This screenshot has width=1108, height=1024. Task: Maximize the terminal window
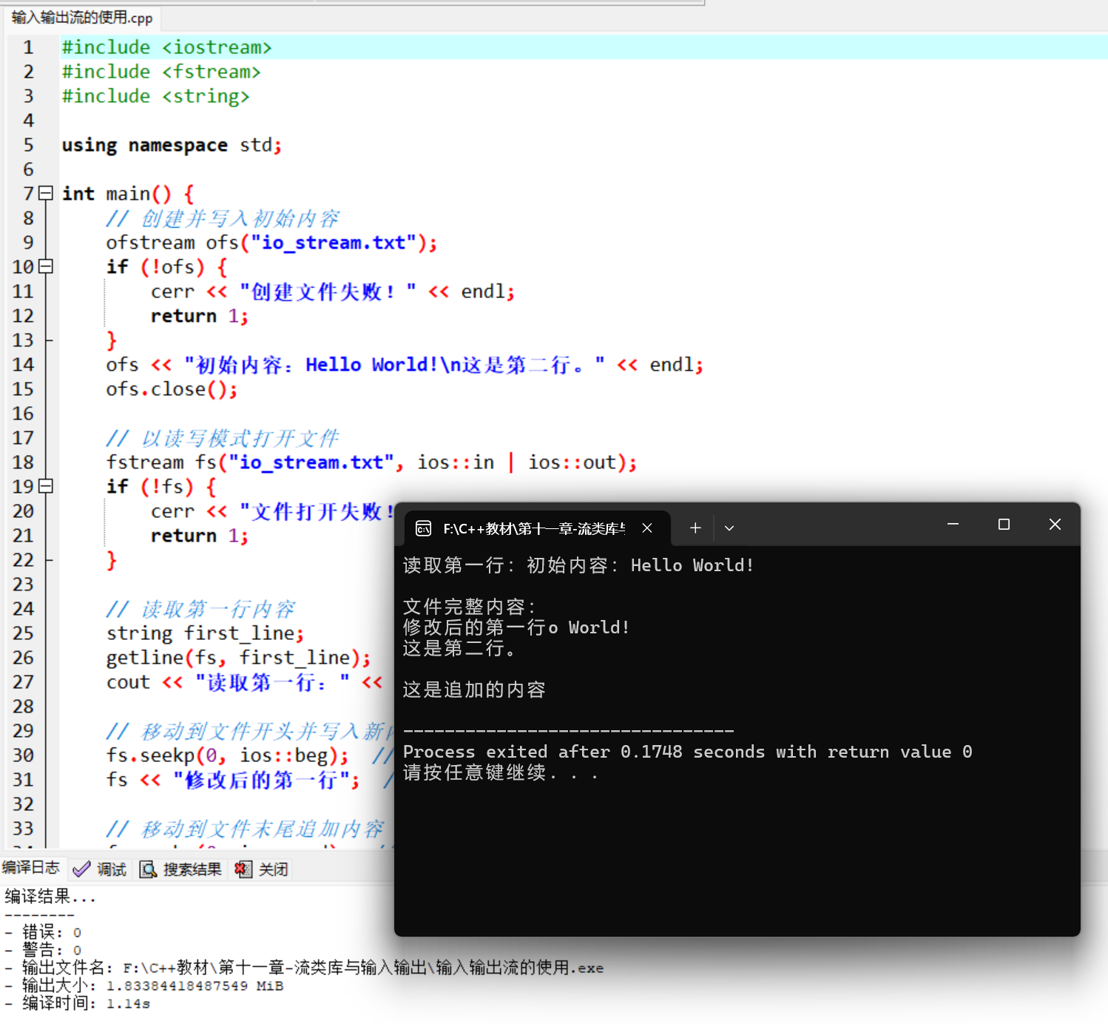pos(1004,525)
